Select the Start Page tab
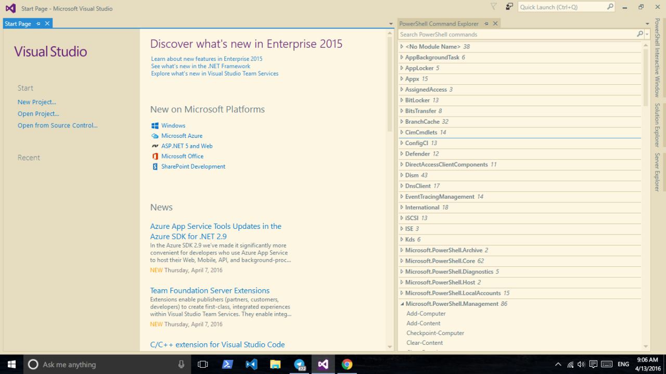666x374 pixels. 18,23
